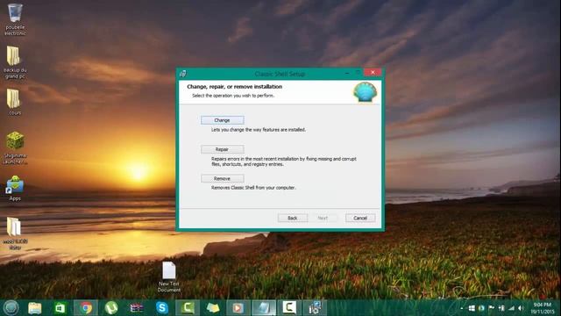Screen dimensions: 561x316
Task: Select the backup du grand pc folder
Action: [x=15, y=62]
